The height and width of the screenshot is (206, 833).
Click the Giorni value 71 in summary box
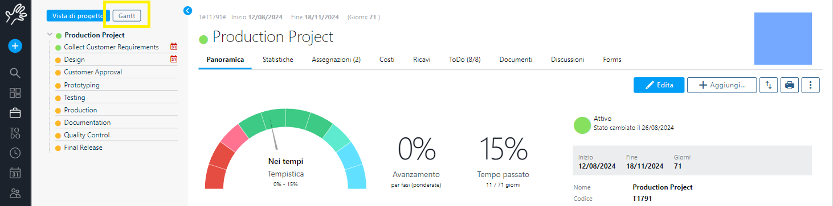point(678,166)
